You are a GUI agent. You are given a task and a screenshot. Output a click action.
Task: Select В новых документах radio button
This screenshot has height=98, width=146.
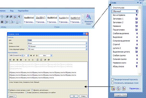click(x=26, y=93)
